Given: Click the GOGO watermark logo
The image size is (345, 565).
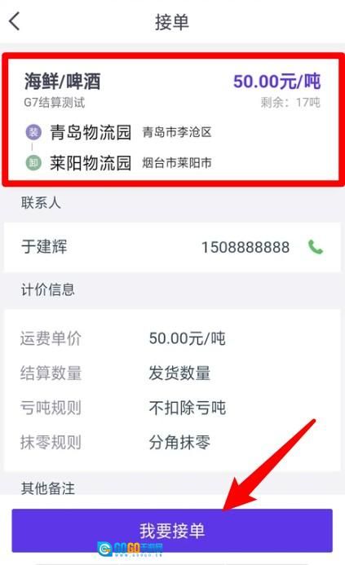Looking at the screenshot, I should point(130,549).
